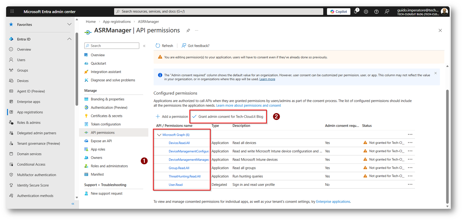Click the app menu Search field

[x=112, y=46]
